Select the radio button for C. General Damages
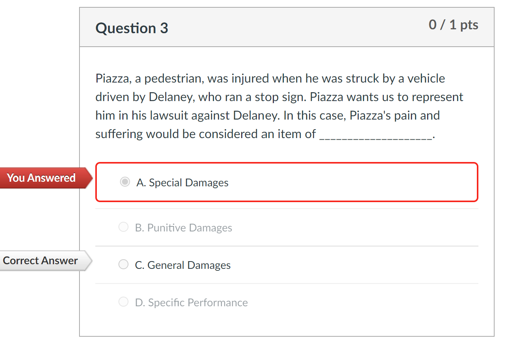This screenshot has width=527, height=351. click(x=123, y=264)
